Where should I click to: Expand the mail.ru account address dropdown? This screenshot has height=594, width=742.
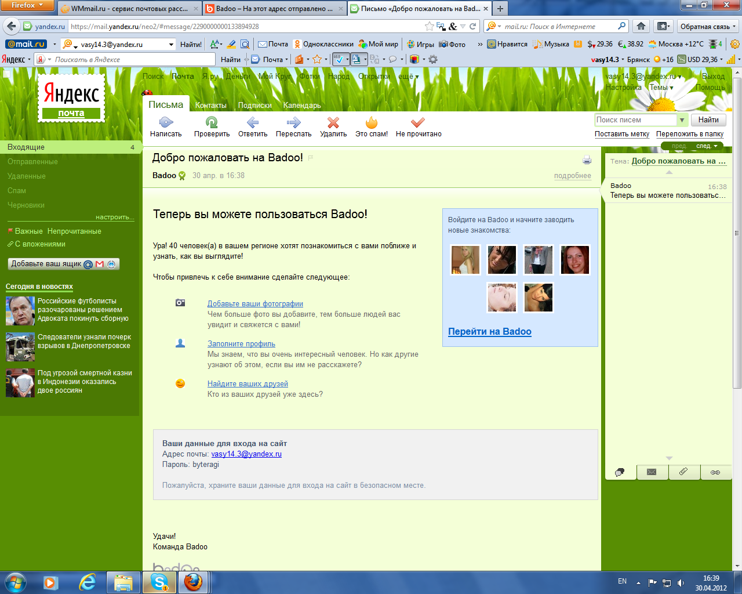click(171, 44)
